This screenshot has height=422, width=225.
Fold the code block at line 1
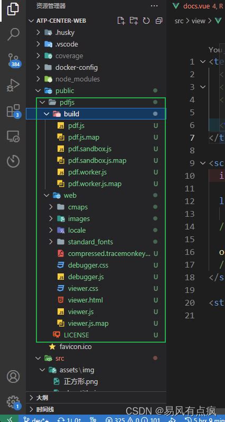pyautogui.click(x=203, y=62)
